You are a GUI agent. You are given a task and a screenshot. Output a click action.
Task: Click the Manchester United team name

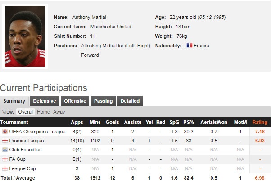(111, 27)
